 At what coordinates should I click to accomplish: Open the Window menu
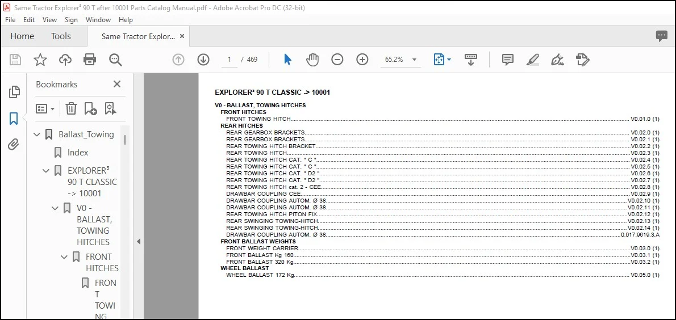coord(98,20)
